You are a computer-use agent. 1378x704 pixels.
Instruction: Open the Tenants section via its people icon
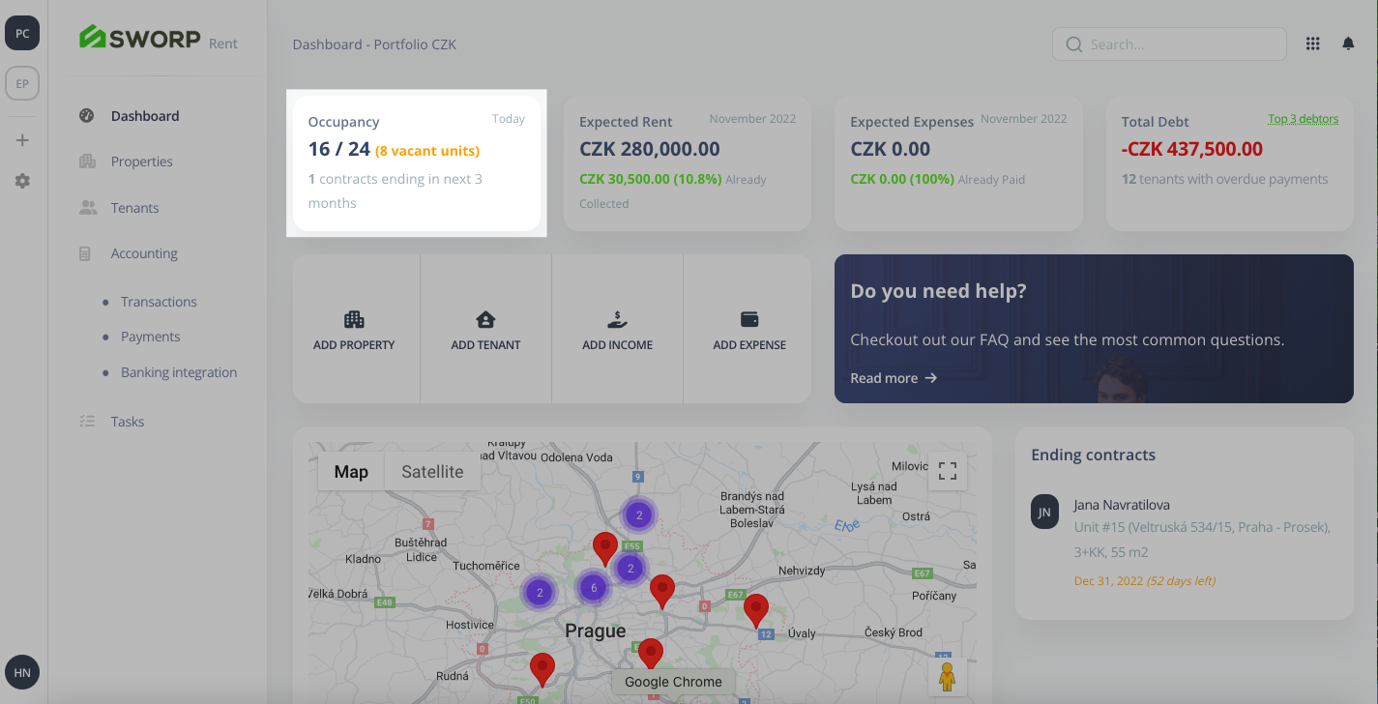tap(86, 207)
